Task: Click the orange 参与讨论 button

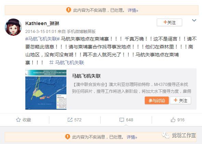Action: point(157,100)
